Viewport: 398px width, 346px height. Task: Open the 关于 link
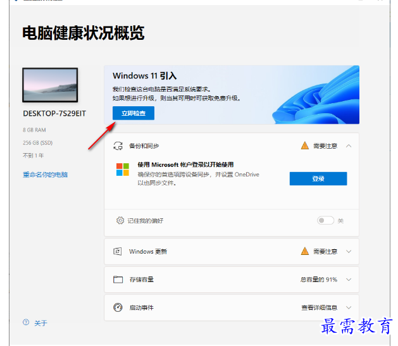tap(40, 323)
